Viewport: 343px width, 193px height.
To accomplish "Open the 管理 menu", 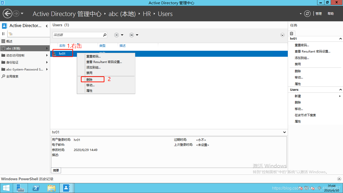I will coord(319,13).
